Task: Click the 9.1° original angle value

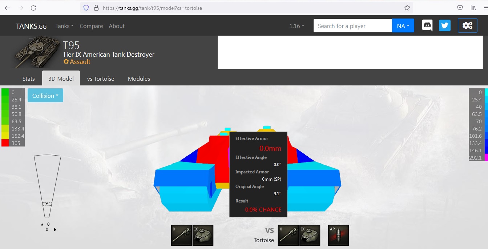Action: click(x=277, y=194)
